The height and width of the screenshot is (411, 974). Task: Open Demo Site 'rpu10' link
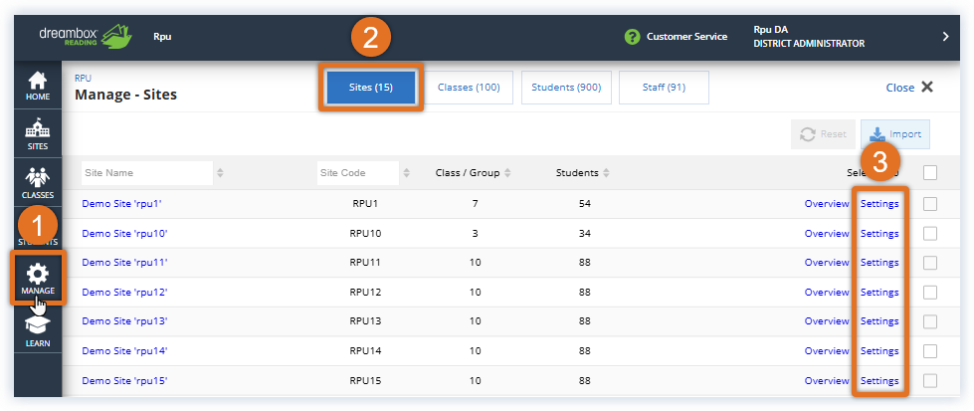pyautogui.click(x=124, y=233)
